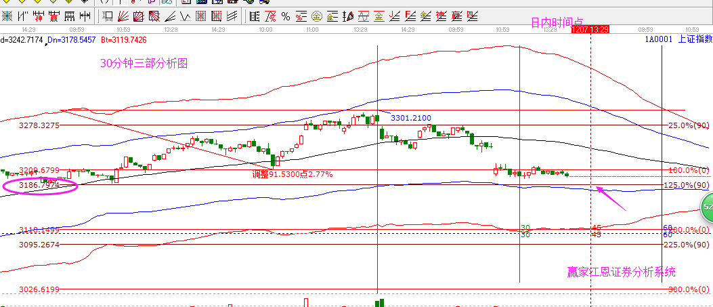Screen dimensions: 713x307
Task: Select the red percent lines tool
Action: [x=301, y=17]
